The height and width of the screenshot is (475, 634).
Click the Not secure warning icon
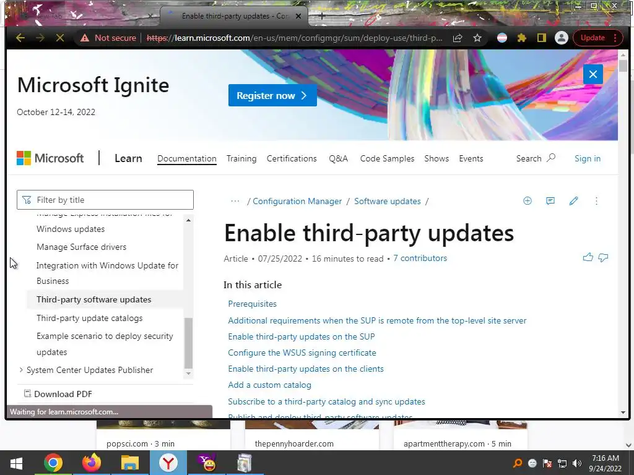84,38
